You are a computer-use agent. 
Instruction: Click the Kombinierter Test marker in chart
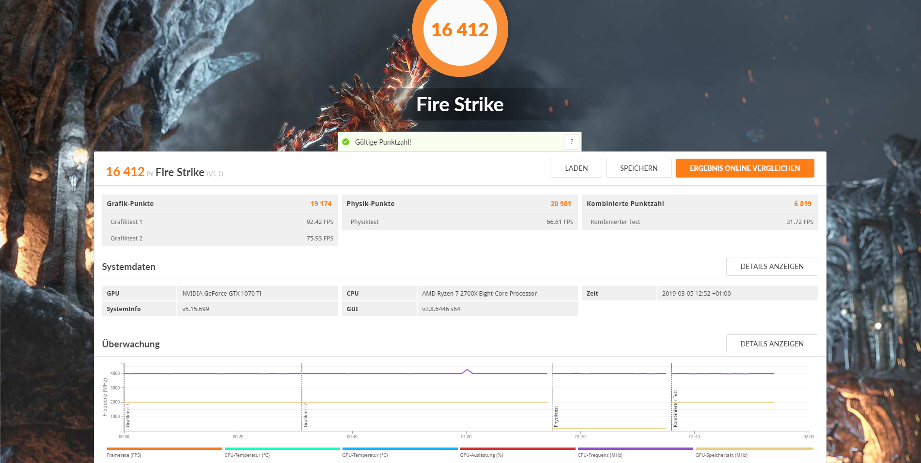click(x=675, y=408)
